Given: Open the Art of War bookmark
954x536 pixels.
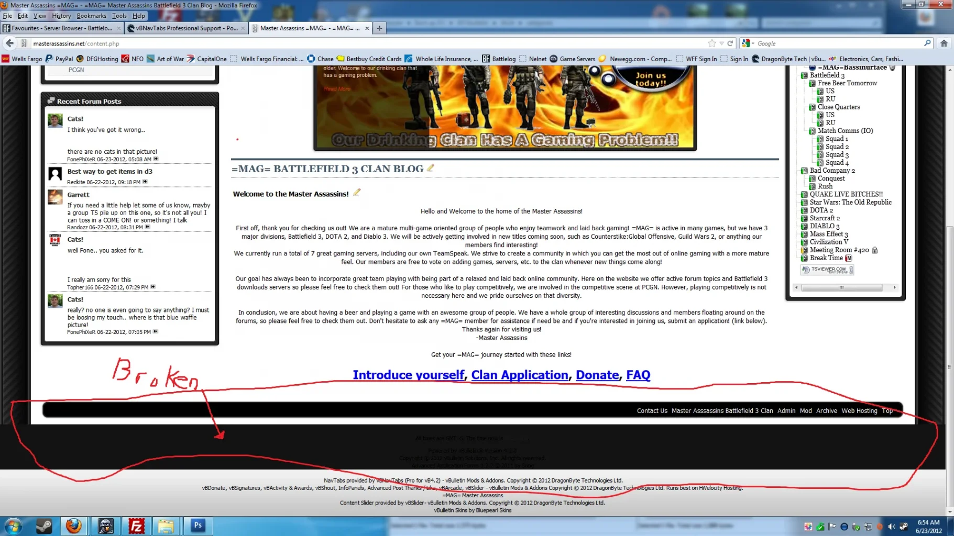Looking at the screenshot, I should [166, 59].
